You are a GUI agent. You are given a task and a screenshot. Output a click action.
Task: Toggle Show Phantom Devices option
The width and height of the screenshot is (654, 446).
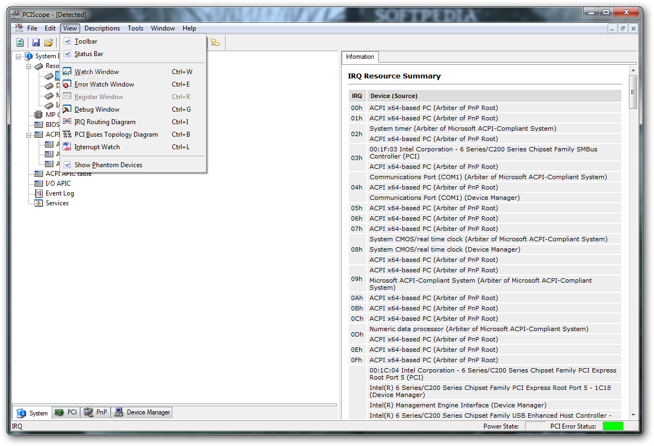point(134,165)
